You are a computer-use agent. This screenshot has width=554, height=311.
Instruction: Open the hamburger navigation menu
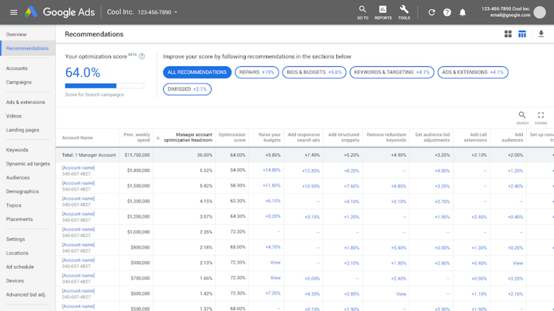tap(14, 12)
